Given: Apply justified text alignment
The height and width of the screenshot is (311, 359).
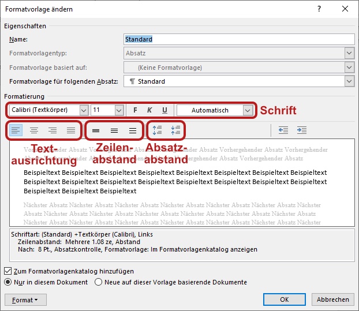Looking at the screenshot, I should pyautogui.click(x=71, y=130).
